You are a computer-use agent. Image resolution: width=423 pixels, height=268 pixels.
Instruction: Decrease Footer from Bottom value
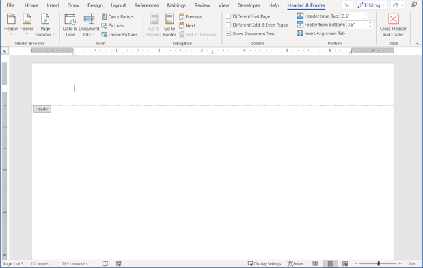tap(370, 27)
